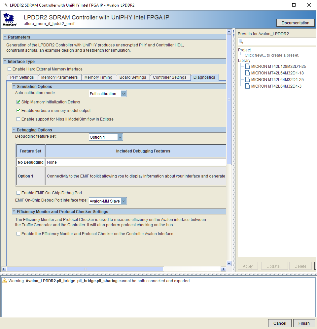
Task: Switch to the Memory Parameters tab
Action: tap(59, 77)
